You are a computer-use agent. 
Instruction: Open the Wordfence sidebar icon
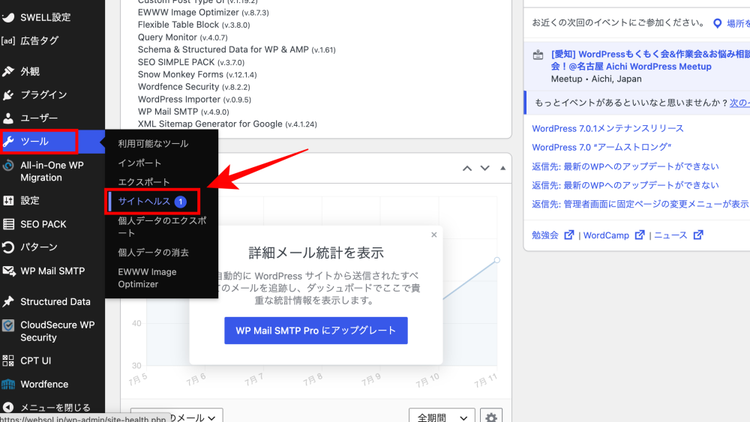(8, 385)
